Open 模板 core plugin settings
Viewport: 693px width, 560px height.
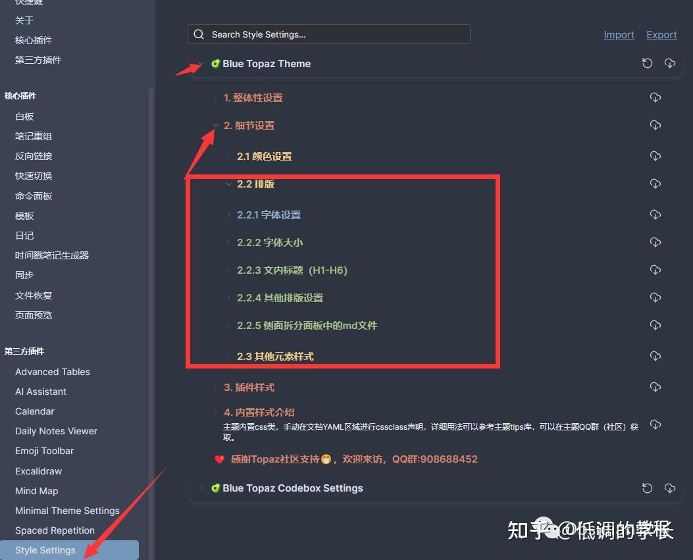click(24, 216)
